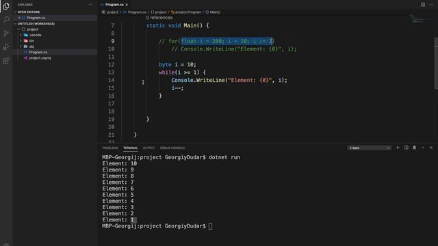
Task: Click 'dotnet run' command in terminal
Action: click(224, 157)
